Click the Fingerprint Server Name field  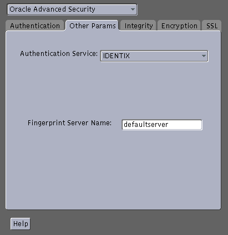(x=162, y=125)
